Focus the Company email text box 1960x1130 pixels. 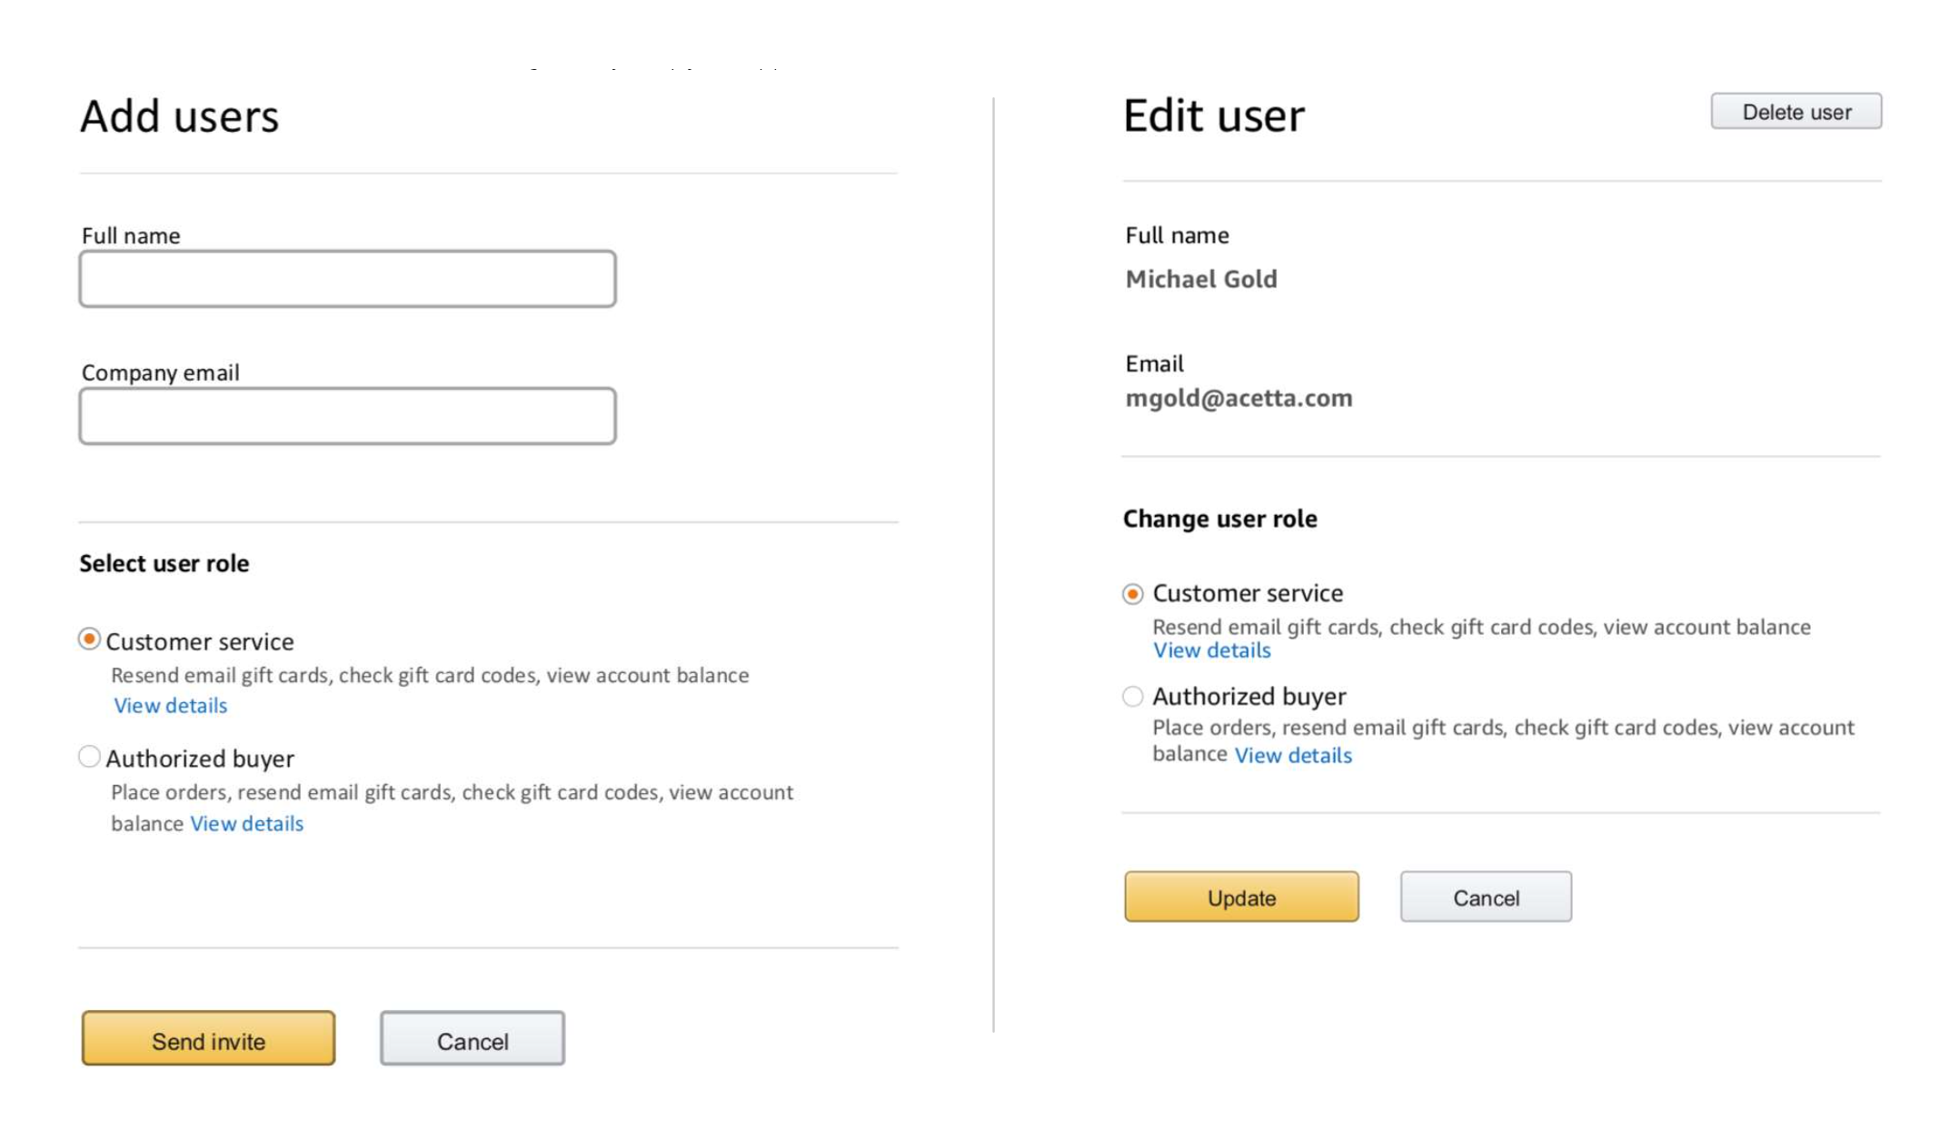pyautogui.click(x=347, y=416)
